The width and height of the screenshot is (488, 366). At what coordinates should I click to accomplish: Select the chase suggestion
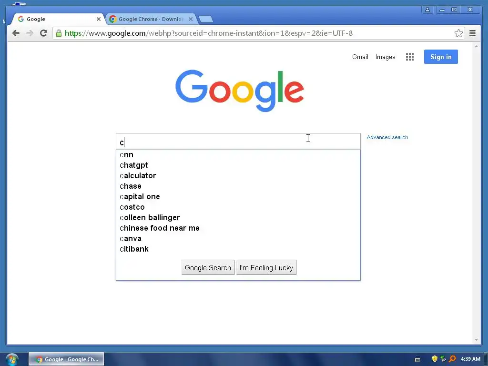pos(238,186)
